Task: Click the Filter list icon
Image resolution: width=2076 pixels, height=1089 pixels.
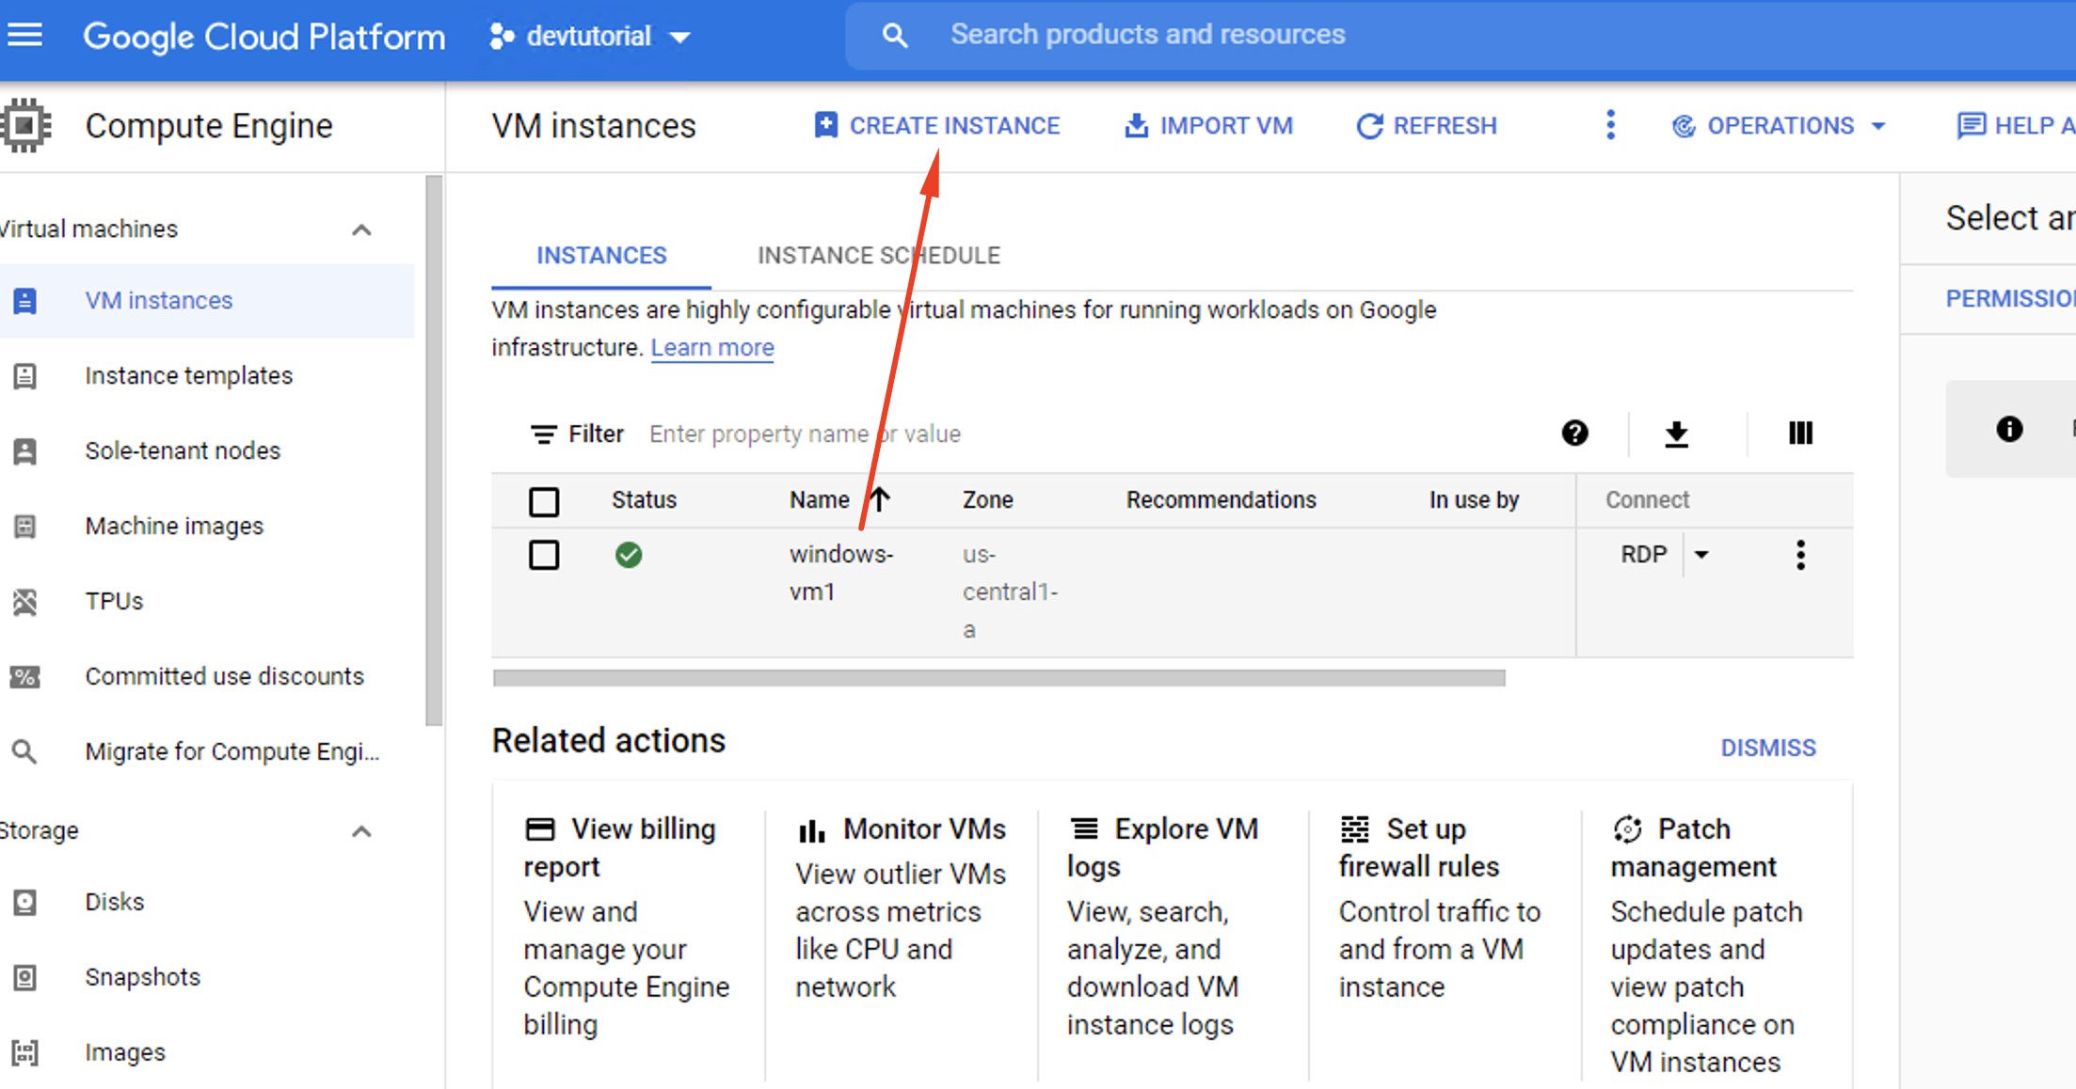Action: click(x=543, y=434)
